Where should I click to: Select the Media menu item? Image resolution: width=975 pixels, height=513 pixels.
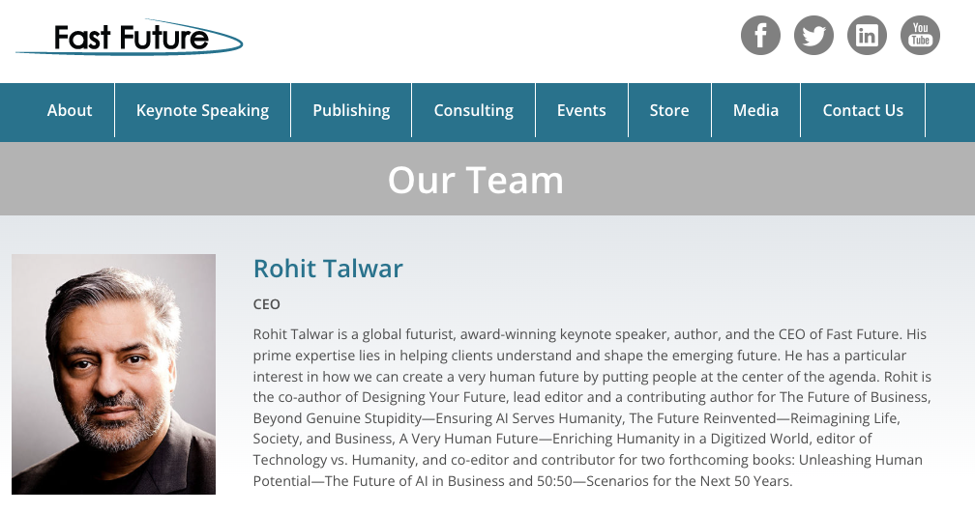(755, 110)
